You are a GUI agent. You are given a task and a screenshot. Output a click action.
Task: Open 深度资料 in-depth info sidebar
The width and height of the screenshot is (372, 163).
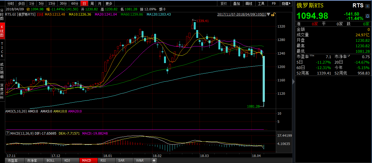point(2,91)
